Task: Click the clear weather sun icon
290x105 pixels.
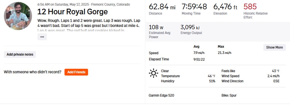Action: 154,73
